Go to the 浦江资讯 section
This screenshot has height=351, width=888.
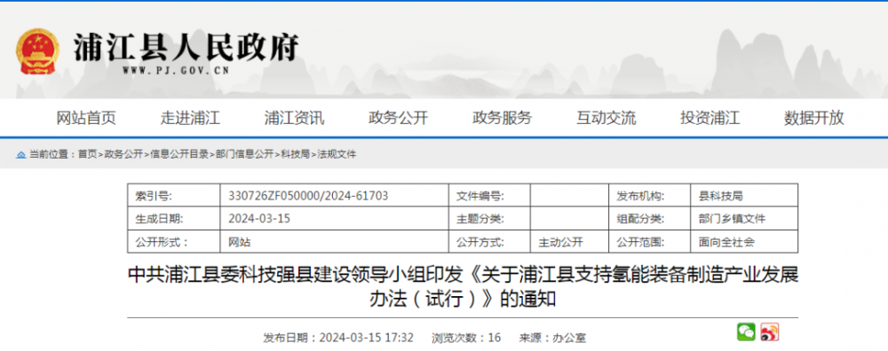click(x=295, y=118)
